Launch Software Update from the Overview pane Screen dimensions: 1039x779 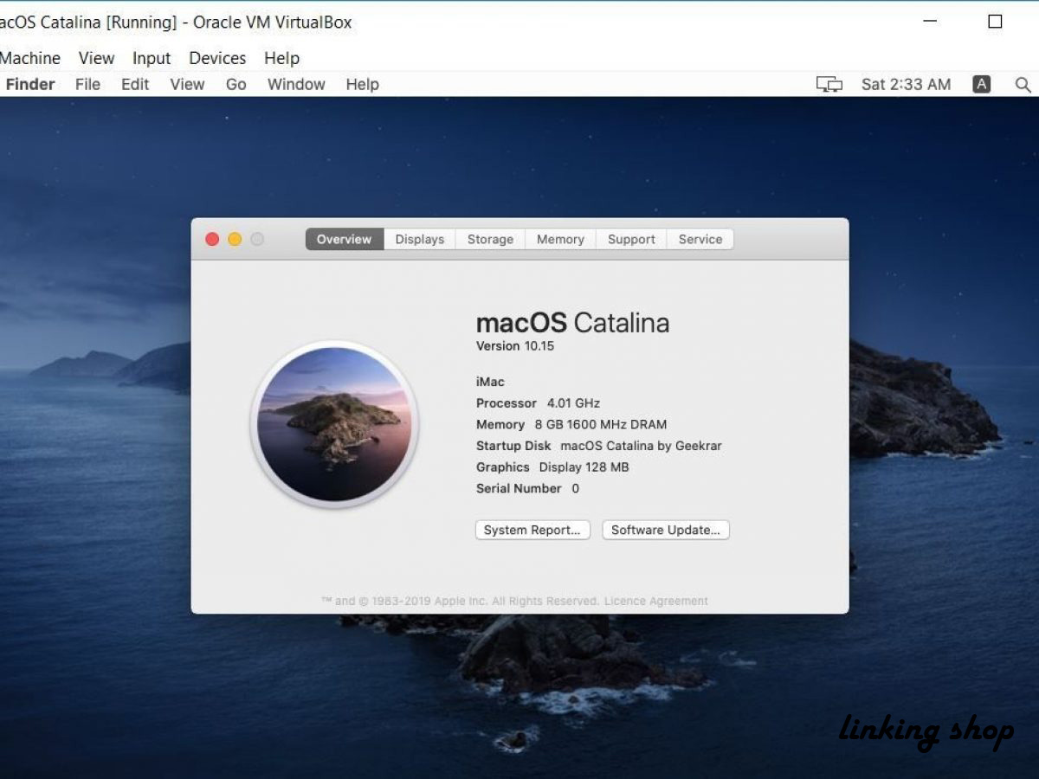tap(665, 529)
